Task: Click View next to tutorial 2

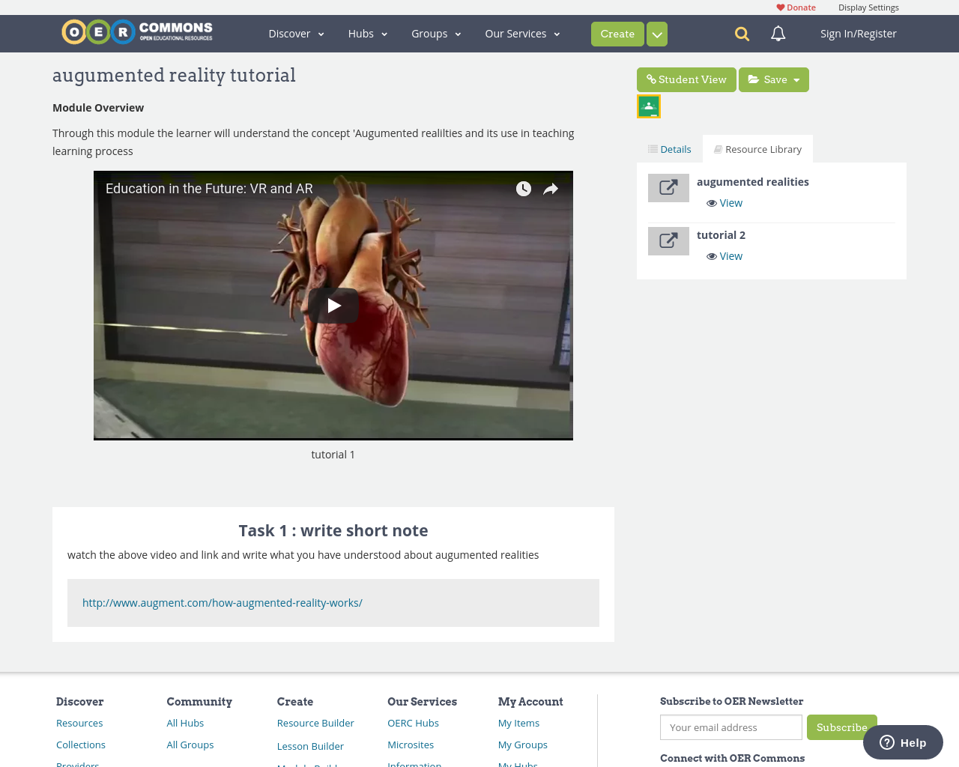Action: point(724,255)
